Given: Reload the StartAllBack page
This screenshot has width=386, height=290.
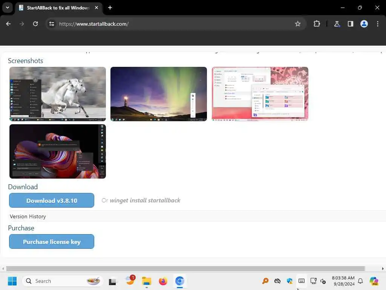Looking at the screenshot, I should pyautogui.click(x=35, y=24).
